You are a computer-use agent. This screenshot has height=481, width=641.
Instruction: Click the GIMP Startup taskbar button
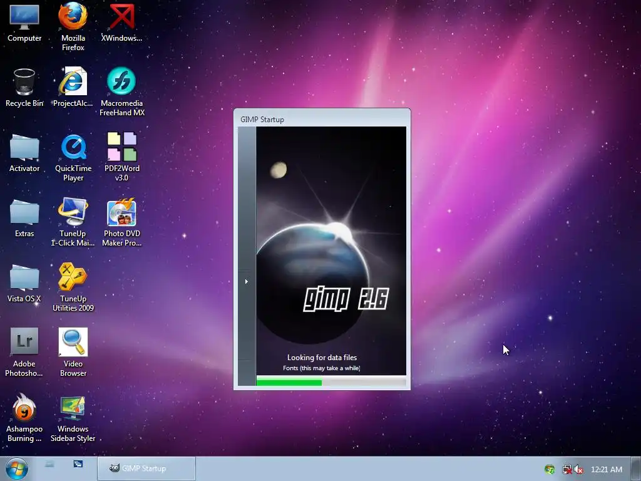(x=146, y=468)
